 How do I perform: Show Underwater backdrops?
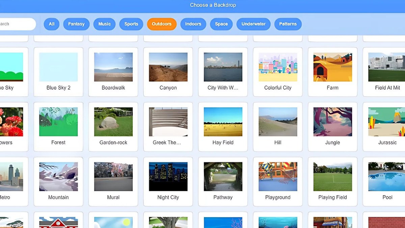[x=253, y=24]
